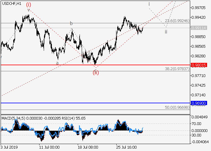Select the red 0.98015 price level tag

pyautogui.click(x=199, y=65)
